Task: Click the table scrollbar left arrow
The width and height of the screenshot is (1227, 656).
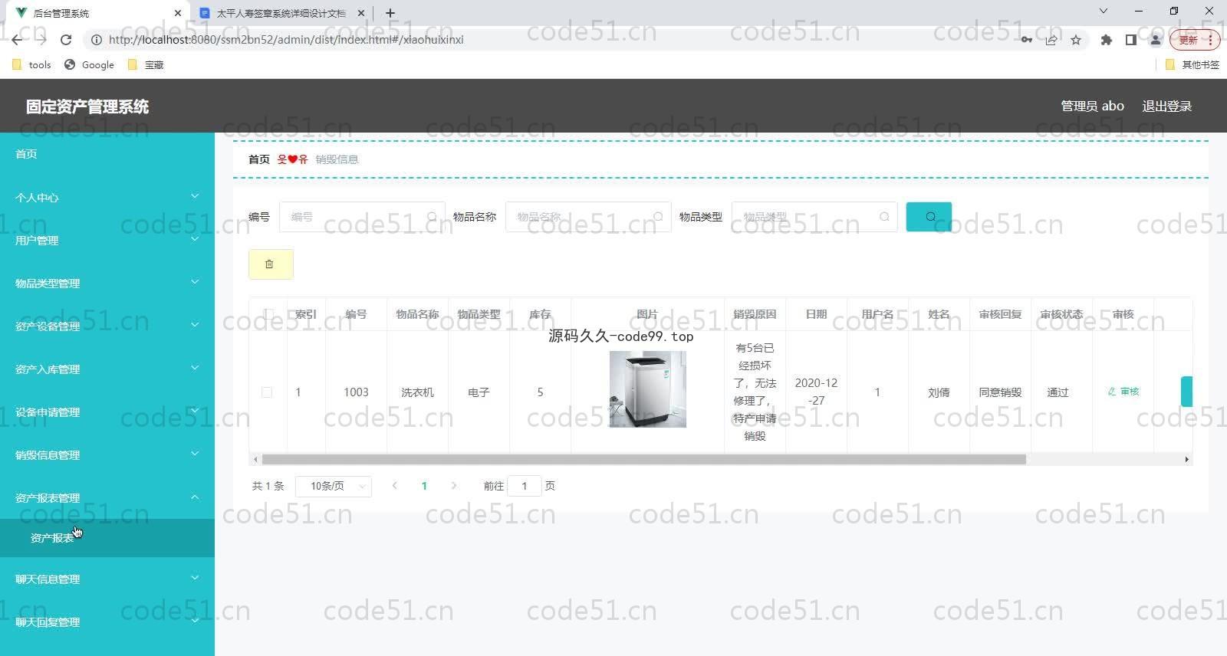Action: [x=255, y=460]
